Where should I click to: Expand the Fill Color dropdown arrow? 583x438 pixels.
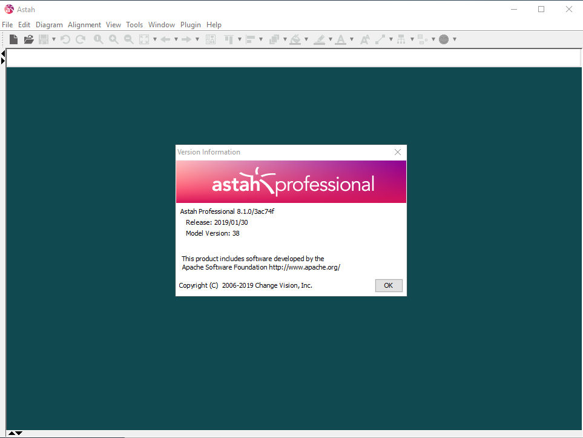pos(306,39)
